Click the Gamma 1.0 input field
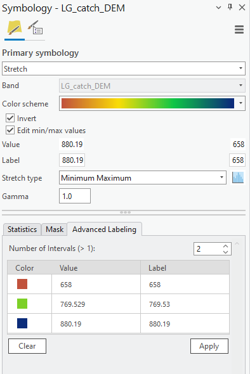Image resolution: width=250 pixels, height=374 pixels. click(75, 196)
